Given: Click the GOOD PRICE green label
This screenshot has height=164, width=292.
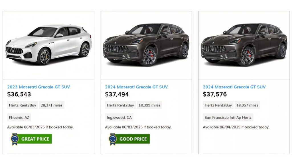Looking at the screenshot, I should click(133, 139).
